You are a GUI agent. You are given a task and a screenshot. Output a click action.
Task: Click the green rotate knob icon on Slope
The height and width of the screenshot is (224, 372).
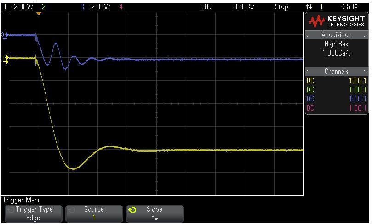132,210
